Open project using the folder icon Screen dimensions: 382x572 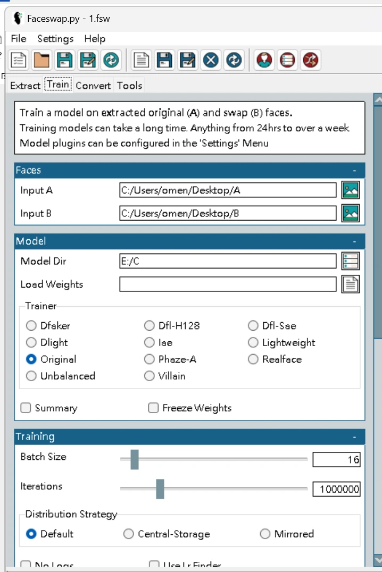(x=41, y=60)
